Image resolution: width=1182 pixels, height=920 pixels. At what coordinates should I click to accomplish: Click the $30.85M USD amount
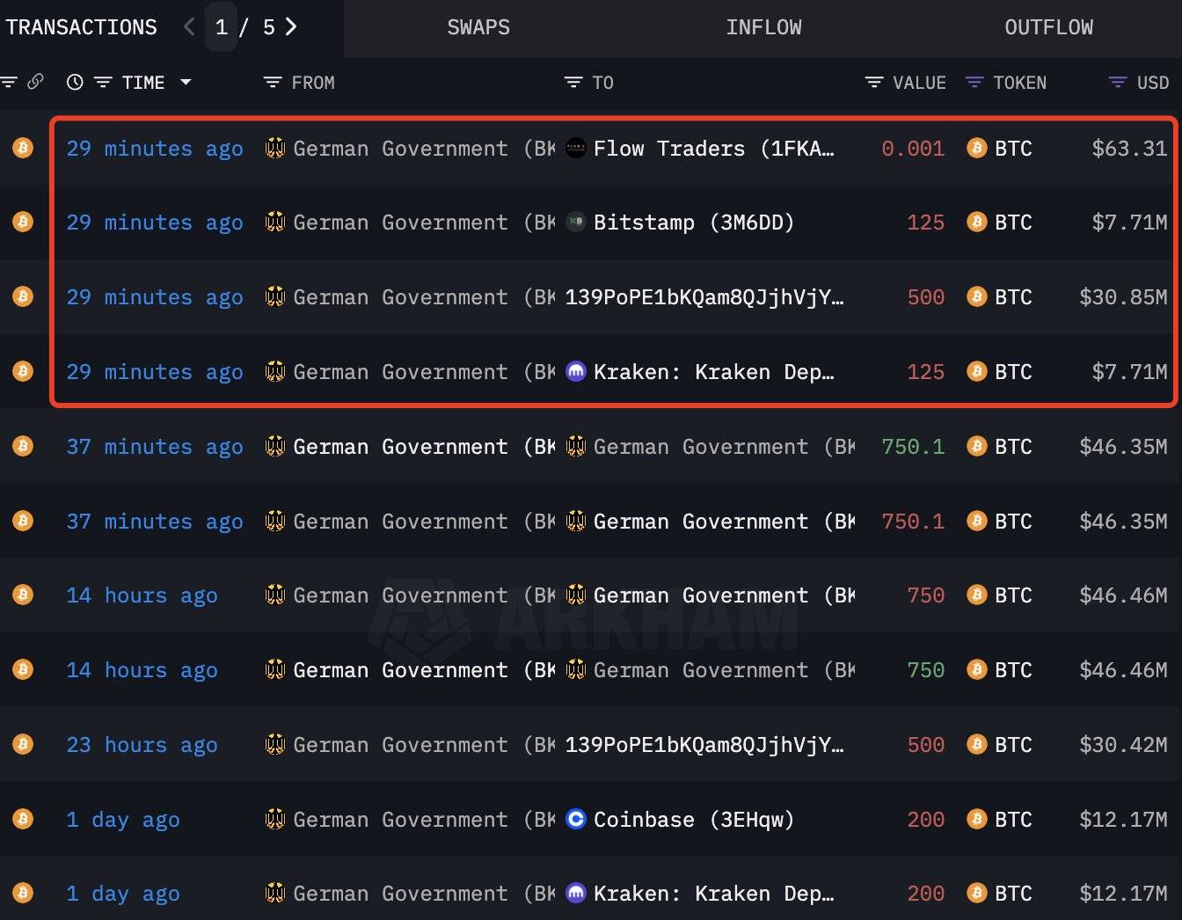[x=1123, y=296]
